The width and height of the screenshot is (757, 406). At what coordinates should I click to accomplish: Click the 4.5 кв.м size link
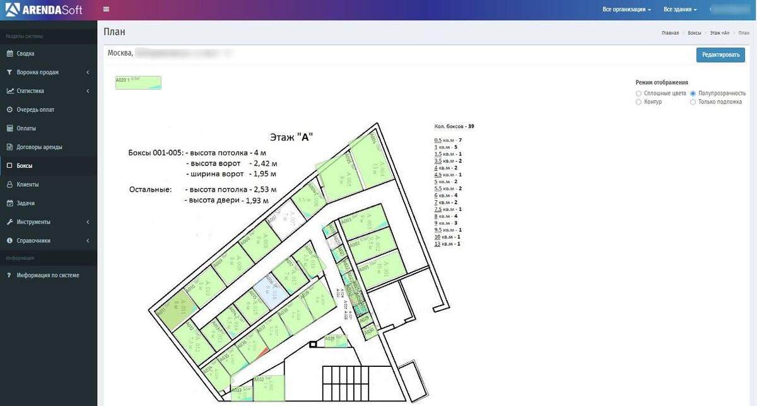[x=445, y=175]
